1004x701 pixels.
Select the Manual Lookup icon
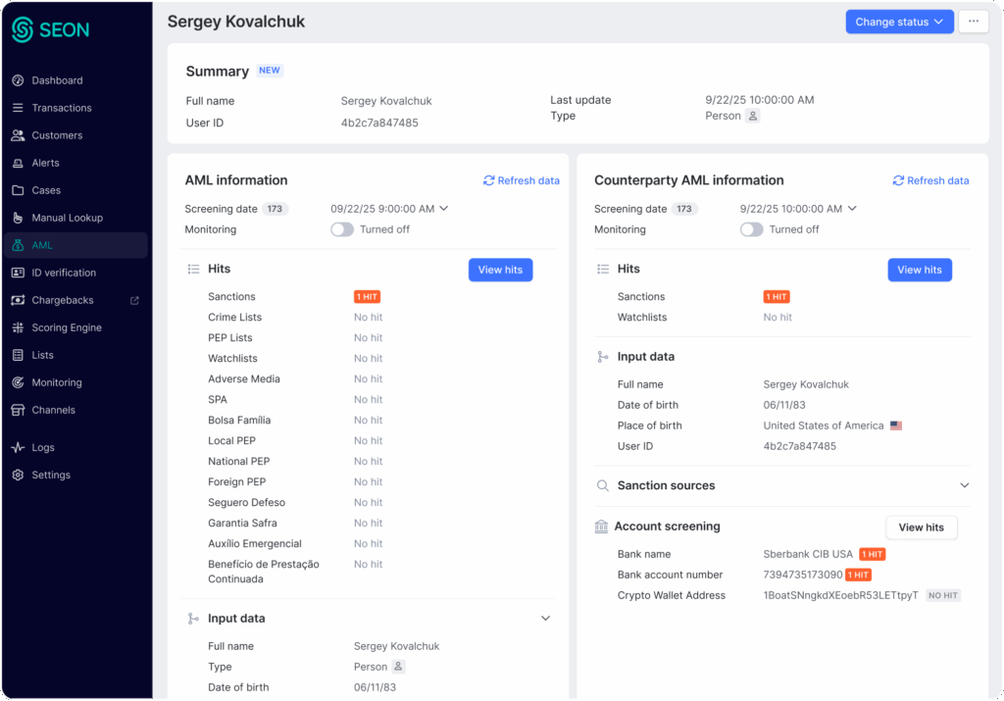pyautogui.click(x=18, y=218)
